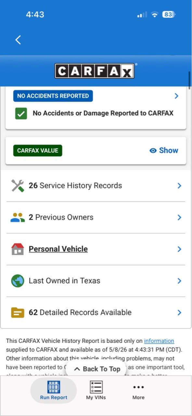This screenshot has width=192, height=416.
Task: Open the Run Report tab
Action: (x=54, y=390)
